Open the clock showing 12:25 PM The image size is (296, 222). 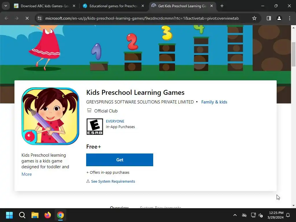(x=275, y=215)
